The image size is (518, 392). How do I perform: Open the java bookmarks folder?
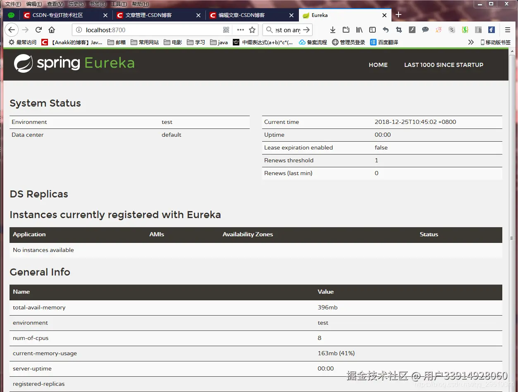(219, 42)
